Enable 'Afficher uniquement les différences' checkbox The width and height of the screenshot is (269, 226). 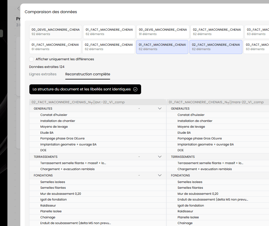pos(31,59)
